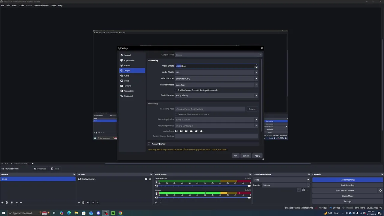384x216 pixels.
Task: Open Discord from the taskbar
Action: (98, 213)
